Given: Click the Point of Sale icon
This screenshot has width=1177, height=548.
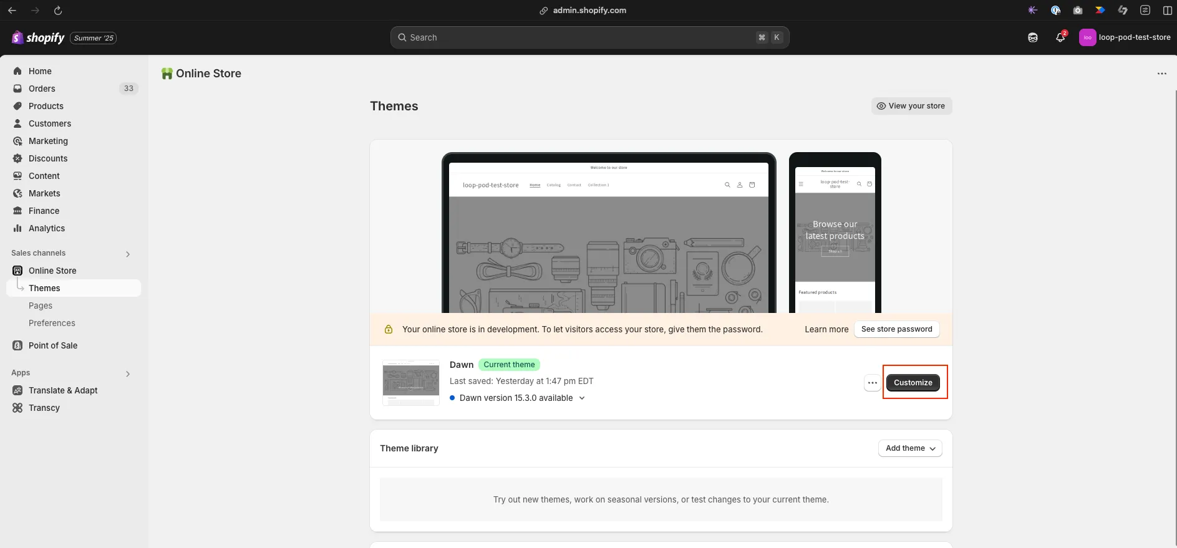Looking at the screenshot, I should click(x=17, y=345).
